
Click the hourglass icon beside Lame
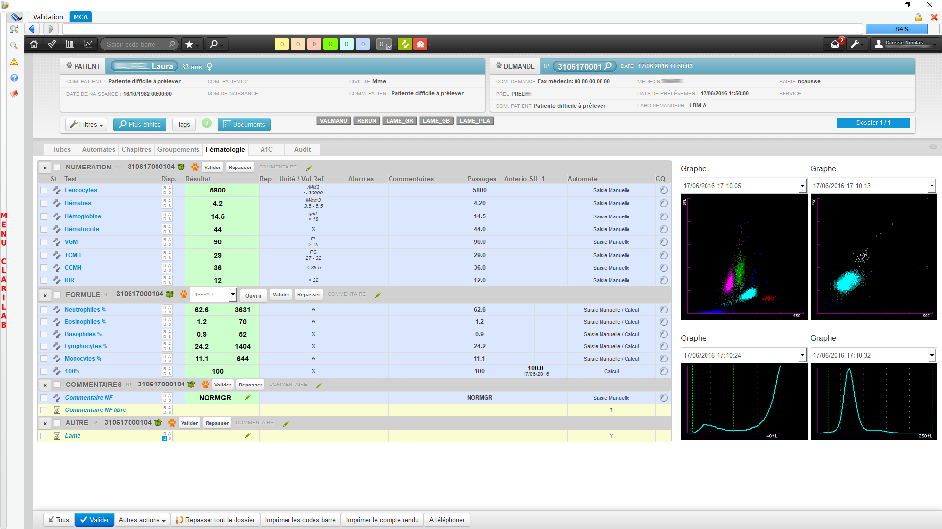point(57,436)
